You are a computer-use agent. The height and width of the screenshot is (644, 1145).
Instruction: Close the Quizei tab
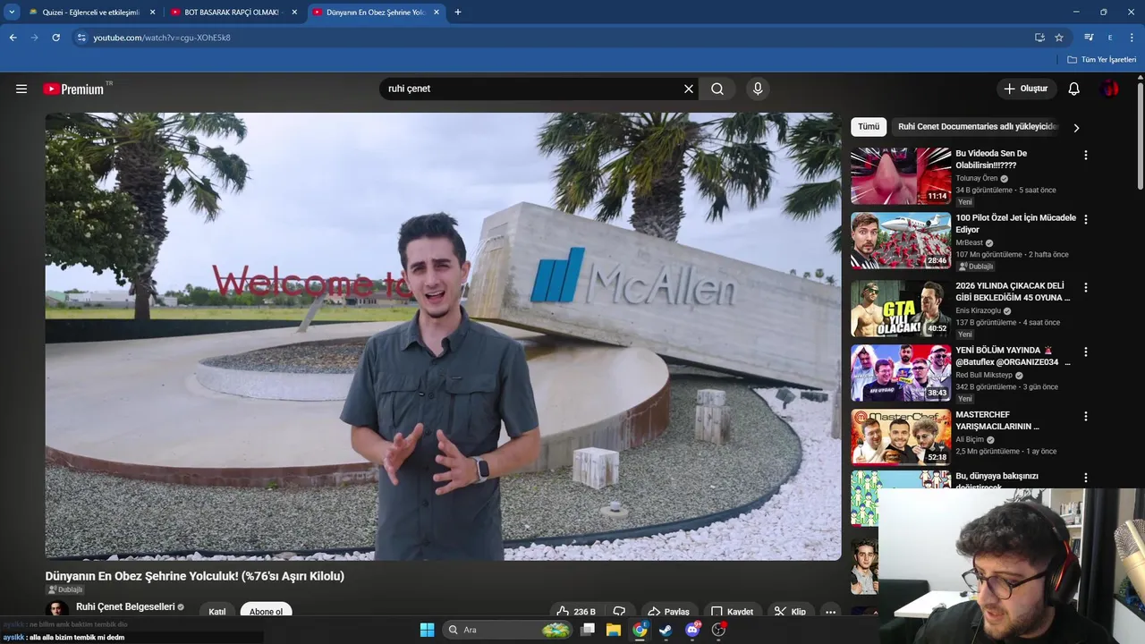pos(152,13)
